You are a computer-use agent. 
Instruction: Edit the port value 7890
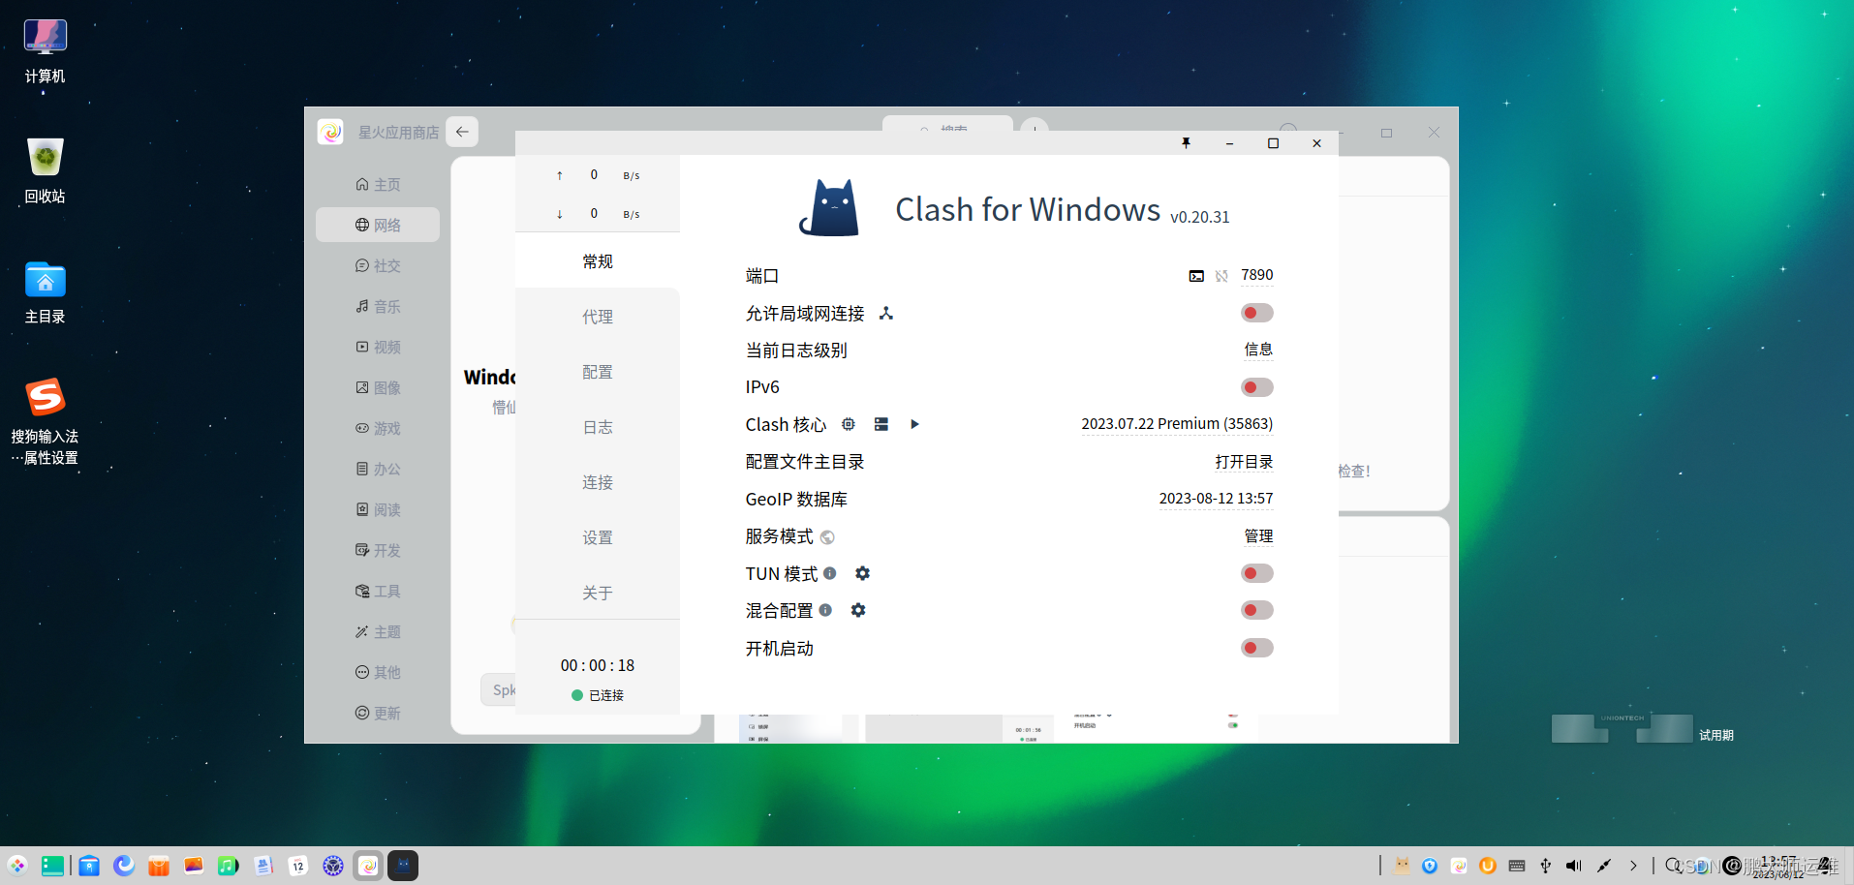click(x=1256, y=275)
